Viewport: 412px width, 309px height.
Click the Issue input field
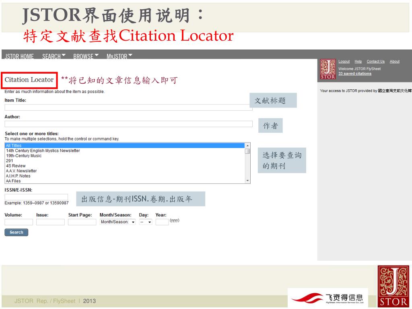50,222
